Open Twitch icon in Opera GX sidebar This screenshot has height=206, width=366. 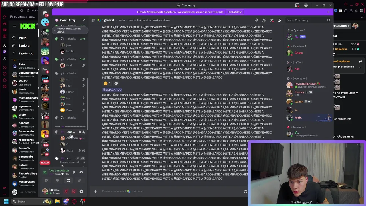coord(5,52)
